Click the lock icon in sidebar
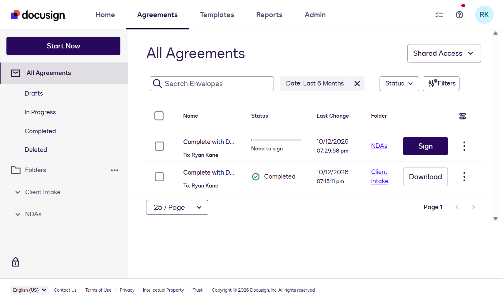Image resolution: width=503 pixels, height=299 pixels. pyautogui.click(x=16, y=262)
